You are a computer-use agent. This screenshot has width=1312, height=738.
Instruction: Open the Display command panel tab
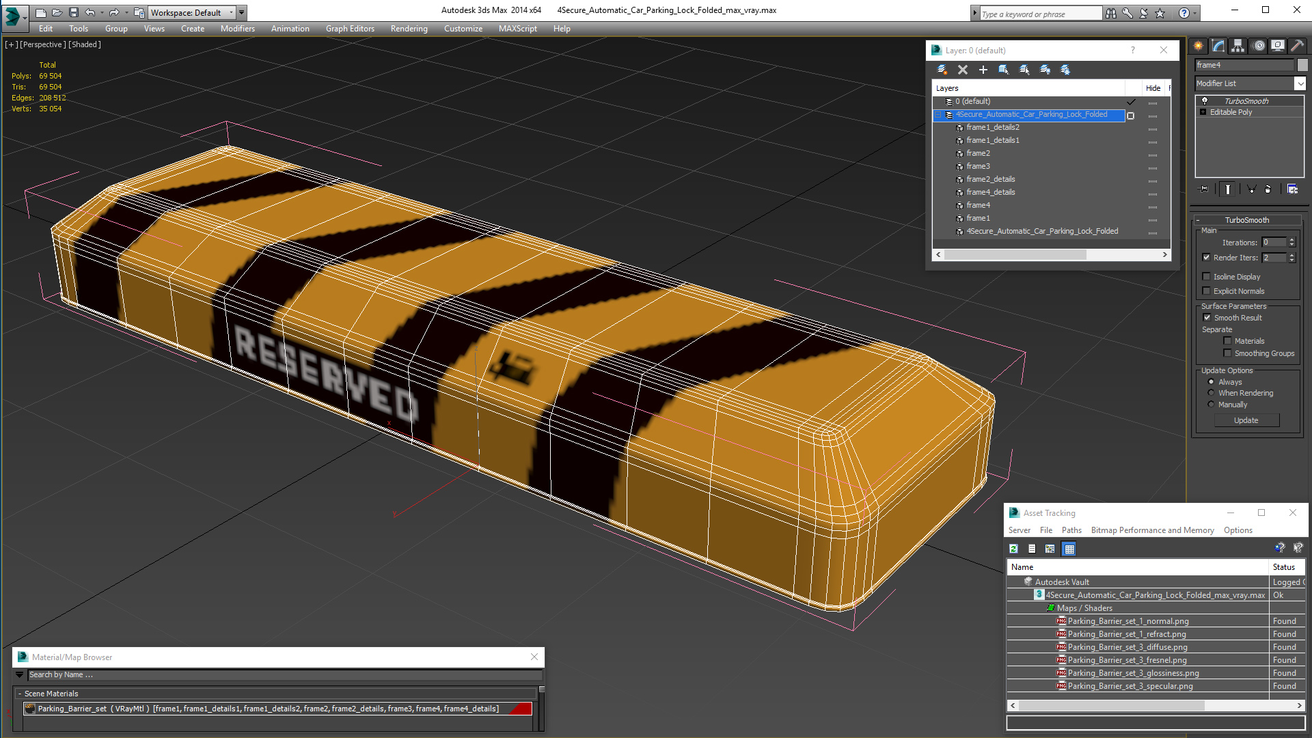point(1277,46)
